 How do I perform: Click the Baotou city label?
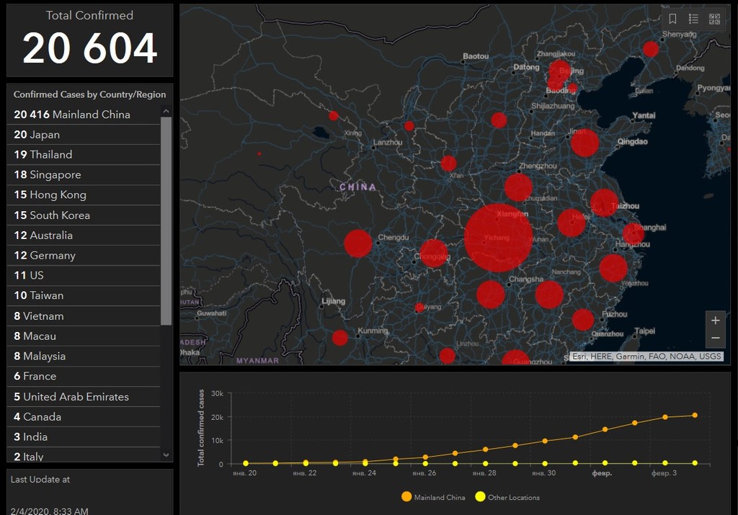pyautogui.click(x=476, y=56)
